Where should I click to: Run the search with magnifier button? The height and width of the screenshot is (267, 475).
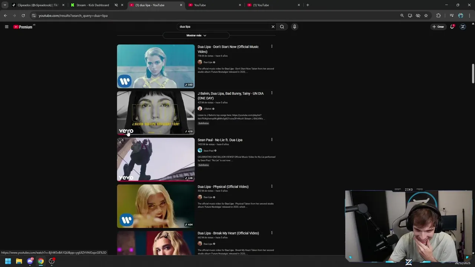(282, 27)
